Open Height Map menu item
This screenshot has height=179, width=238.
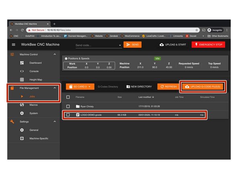pos(36,79)
